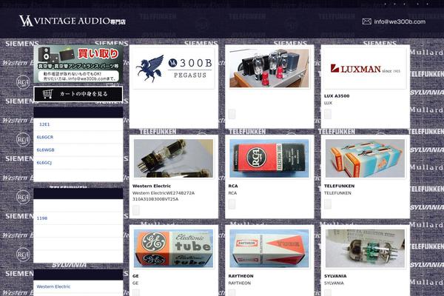
Task: Open the LUX A3500 title
Action: 337,96
